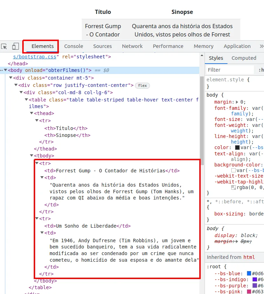Collapse the second tr in tbody
264x294 pixels.
(x=37, y=219)
